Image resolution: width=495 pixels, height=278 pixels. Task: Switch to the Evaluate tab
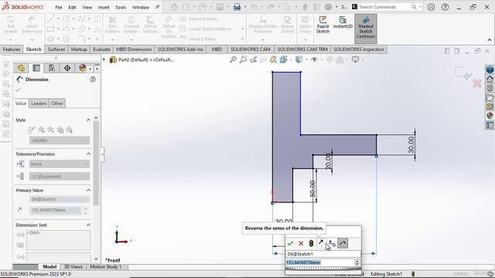pos(101,49)
